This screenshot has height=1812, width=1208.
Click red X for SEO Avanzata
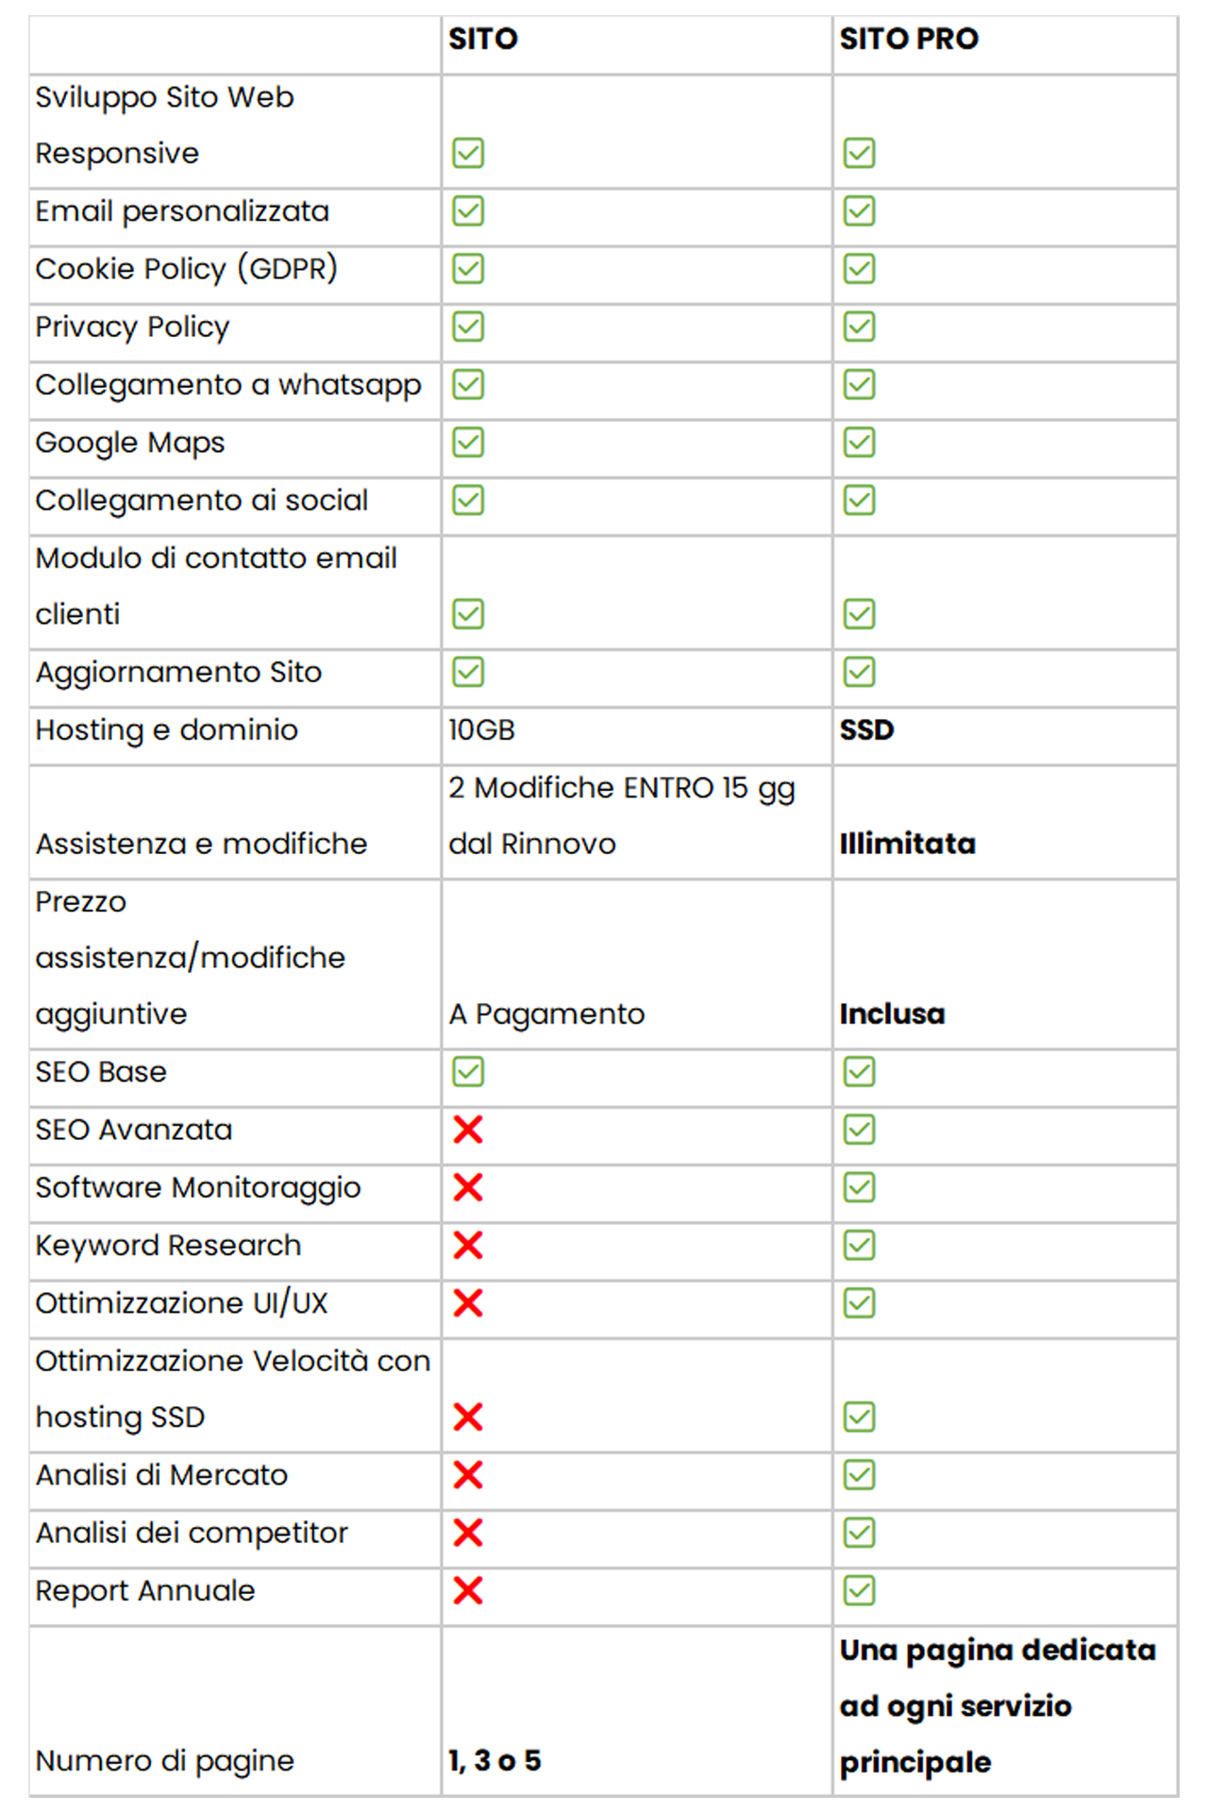pos(468,1130)
